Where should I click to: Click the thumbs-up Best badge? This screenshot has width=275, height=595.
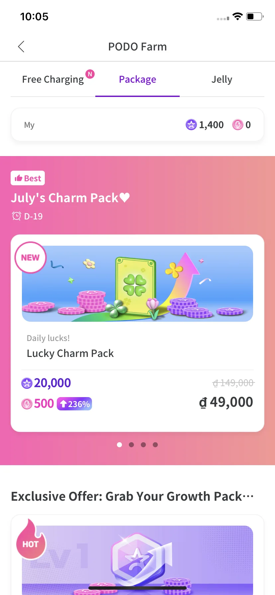point(28,178)
